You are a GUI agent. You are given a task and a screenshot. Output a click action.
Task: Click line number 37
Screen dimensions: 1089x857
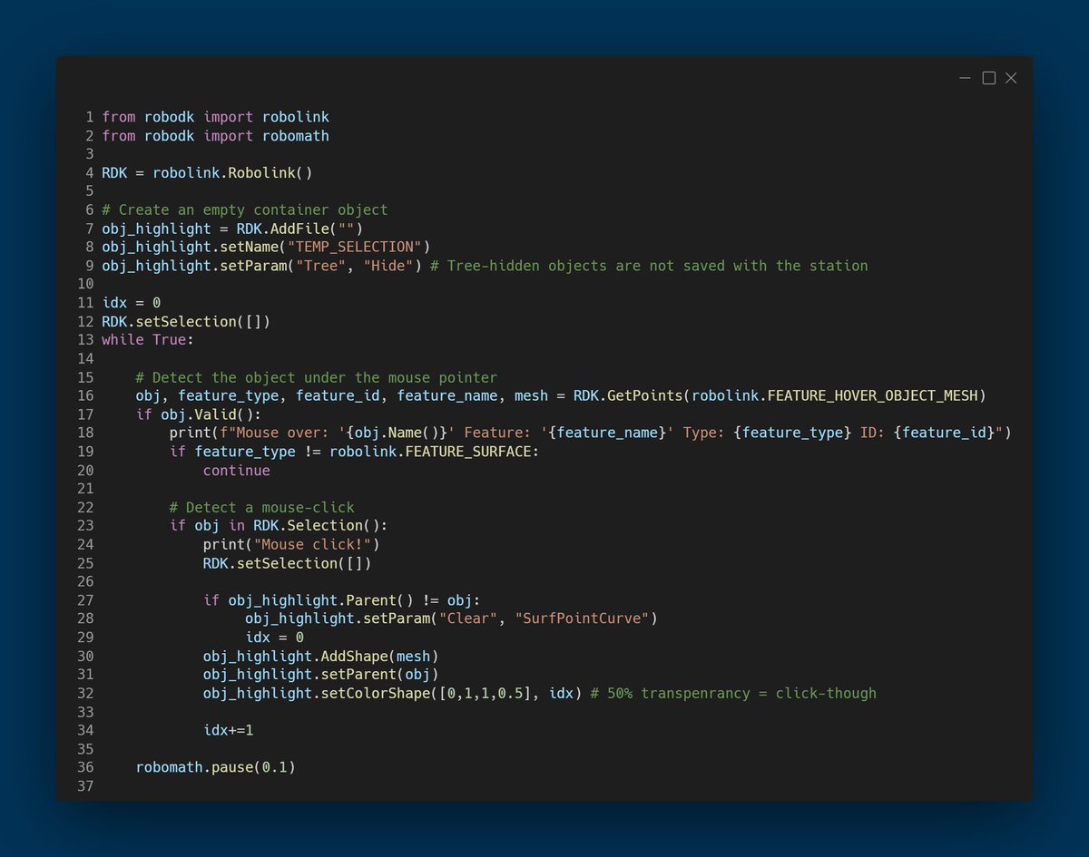pyautogui.click(x=85, y=786)
